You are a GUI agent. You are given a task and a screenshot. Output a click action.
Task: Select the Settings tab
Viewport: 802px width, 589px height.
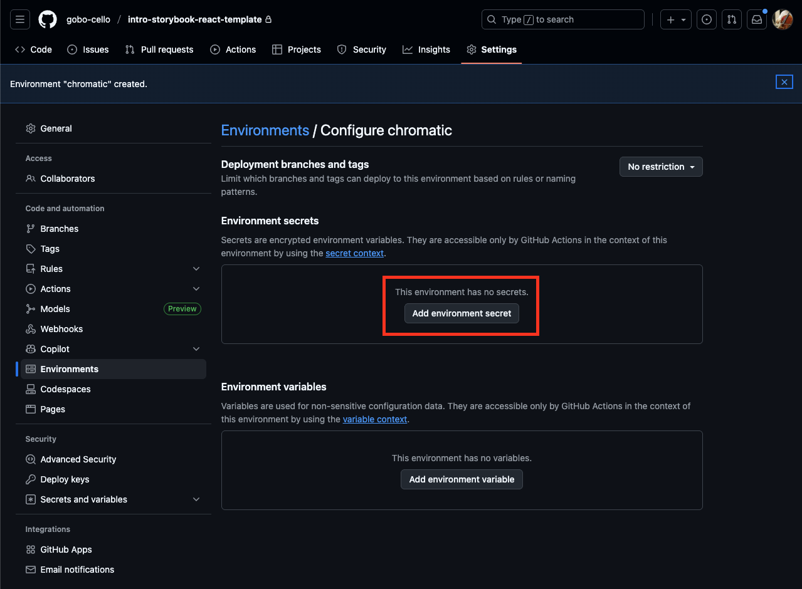[492, 50]
